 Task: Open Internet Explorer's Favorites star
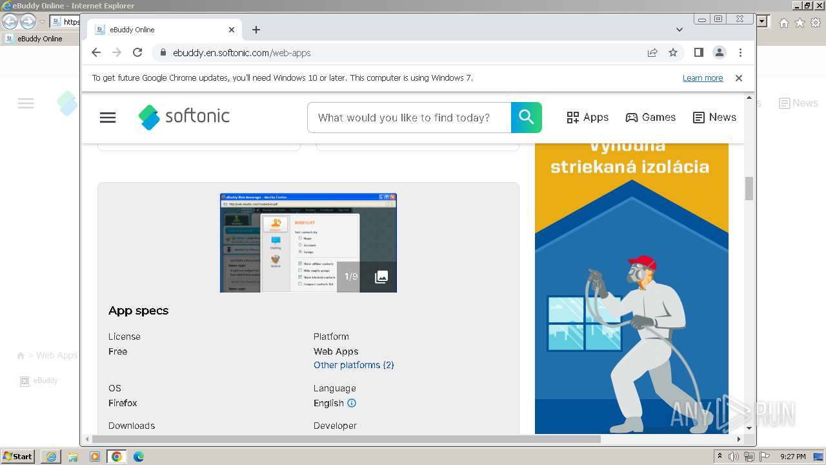click(x=800, y=23)
